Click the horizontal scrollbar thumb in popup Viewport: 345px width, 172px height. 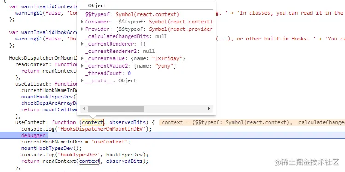(116, 109)
